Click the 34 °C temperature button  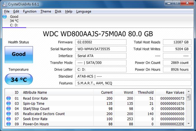tap(19, 79)
